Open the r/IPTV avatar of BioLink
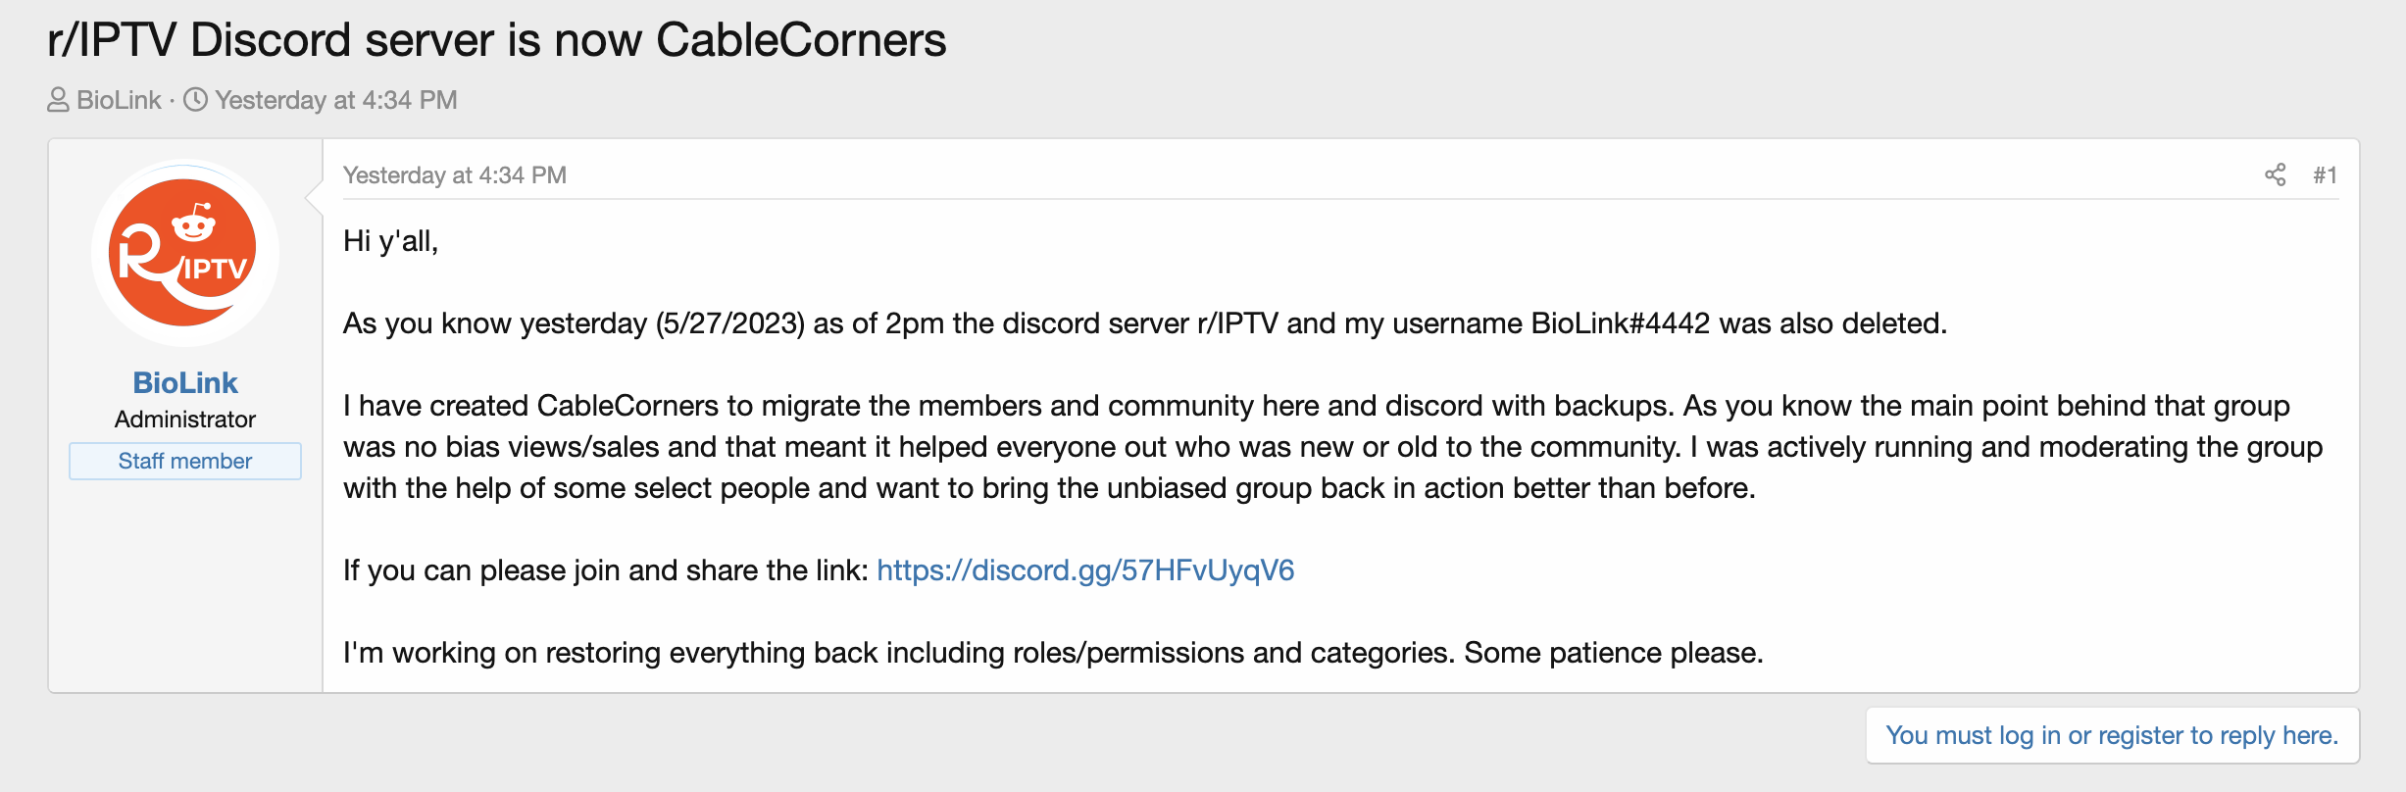 click(184, 253)
